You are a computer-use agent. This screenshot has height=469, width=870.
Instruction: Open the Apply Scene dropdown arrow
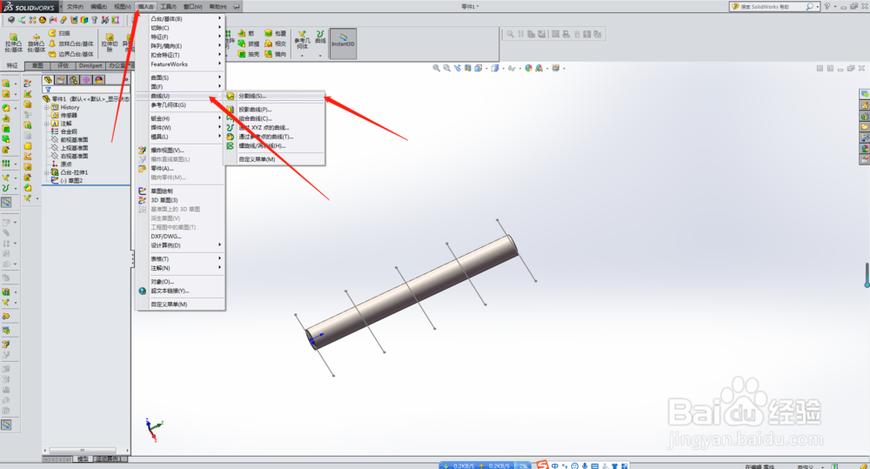547,69
